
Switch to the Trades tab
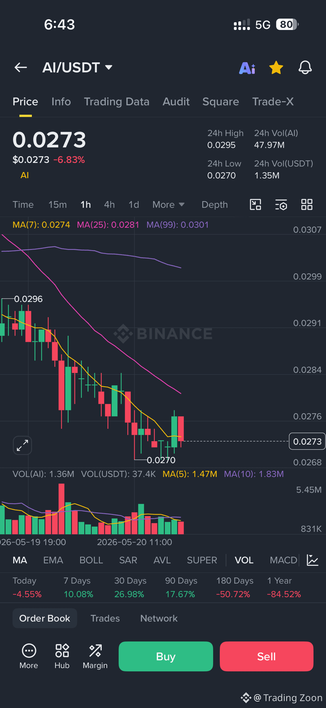click(105, 618)
